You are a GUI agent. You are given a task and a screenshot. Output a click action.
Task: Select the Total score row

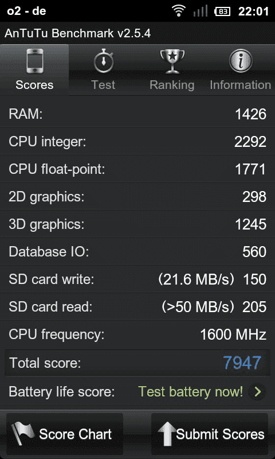click(x=137, y=363)
